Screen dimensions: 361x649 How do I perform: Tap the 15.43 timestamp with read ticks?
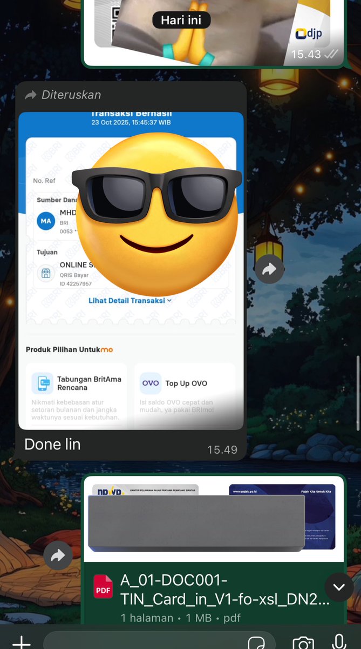(x=314, y=54)
